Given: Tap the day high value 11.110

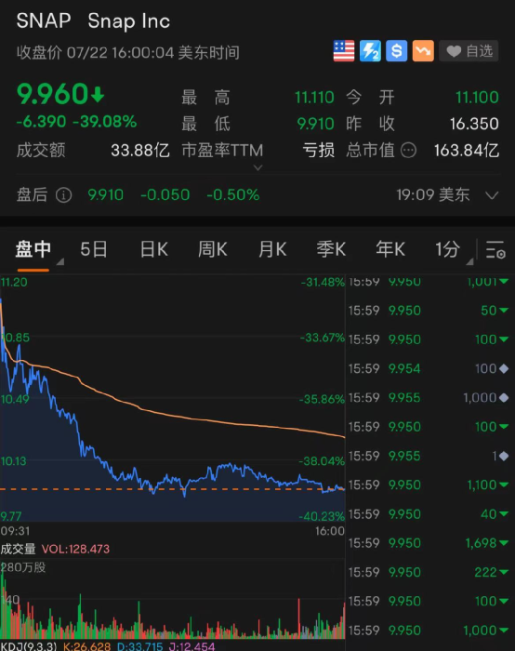Looking at the screenshot, I should [x=314, y=98].
